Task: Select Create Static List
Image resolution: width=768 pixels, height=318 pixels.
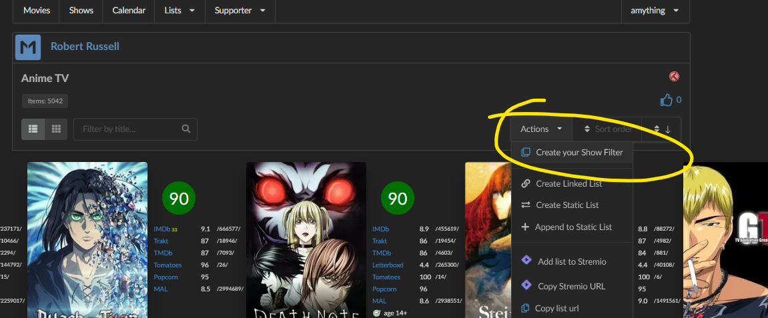Action: click(x=572, y=205)
